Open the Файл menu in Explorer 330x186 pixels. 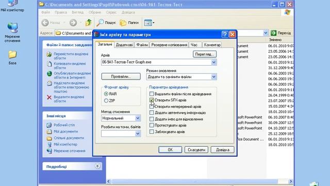(x=45, y=12)
